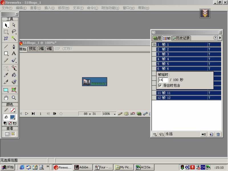Delete frame using trash icon
The width and height of the screenshot is (228, 171).
[218, 134]
